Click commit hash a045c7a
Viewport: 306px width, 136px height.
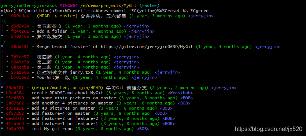click(x=20, y=62)
